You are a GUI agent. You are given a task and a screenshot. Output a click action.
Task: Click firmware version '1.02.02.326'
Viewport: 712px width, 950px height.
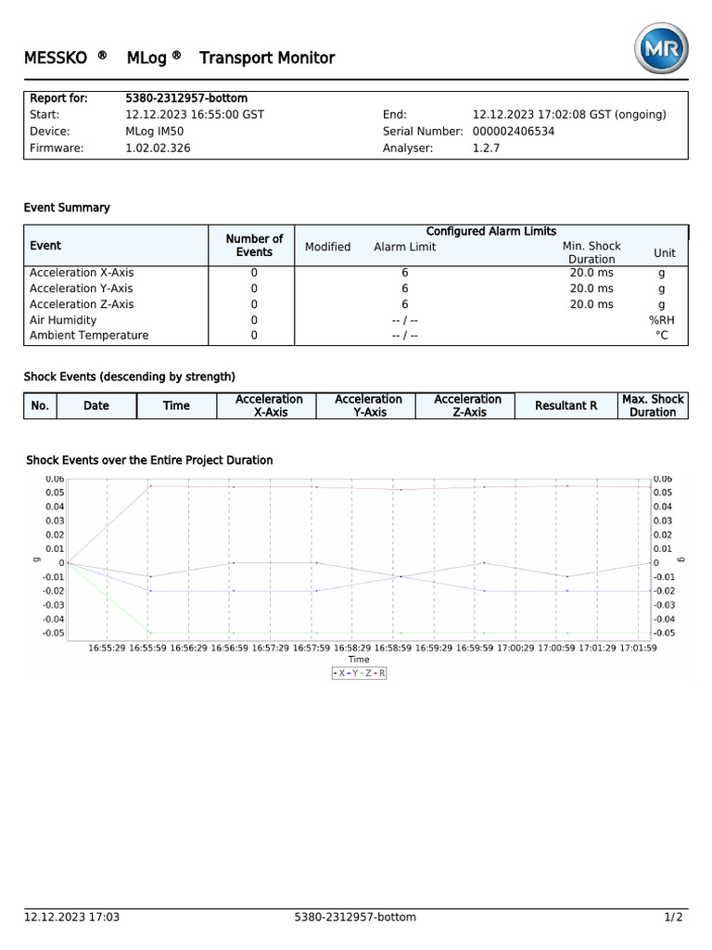tap(158, 148)
